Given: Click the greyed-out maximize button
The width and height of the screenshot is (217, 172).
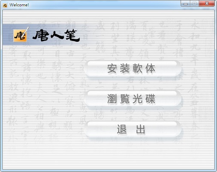Looking at the screenshot, I should pos(194,4).
